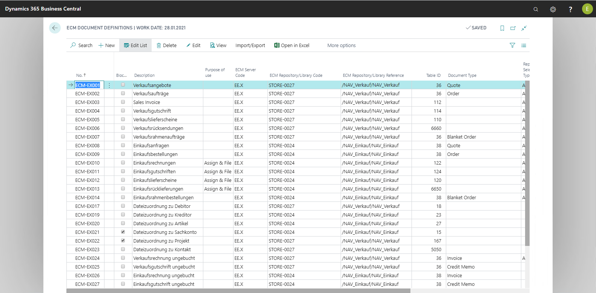This screenshot has width=596, height=293.
Task: Open page in new window icon
Action: coord(513,28)
